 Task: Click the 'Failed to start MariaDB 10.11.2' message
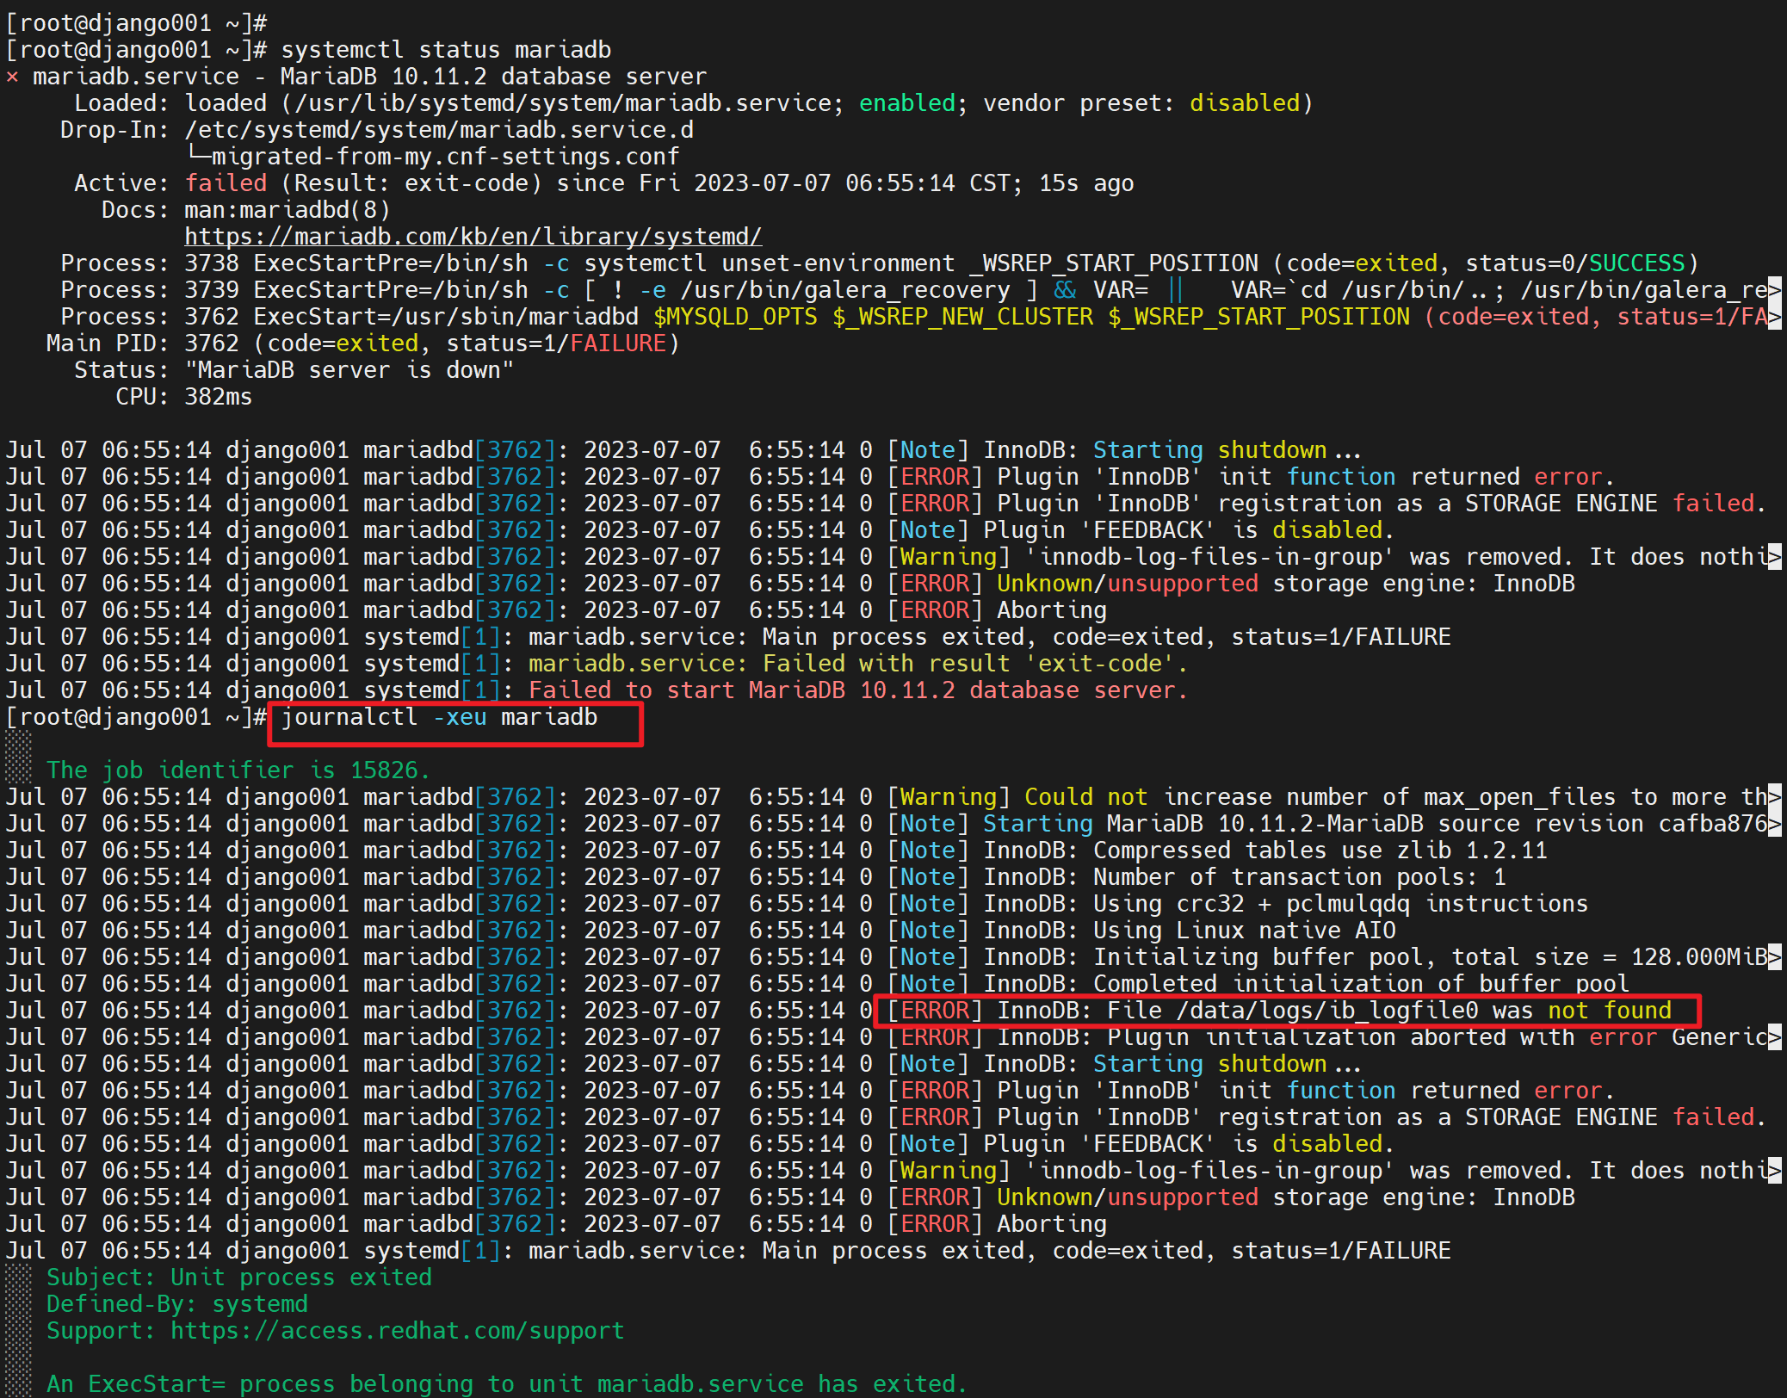[x=857, y=690]
